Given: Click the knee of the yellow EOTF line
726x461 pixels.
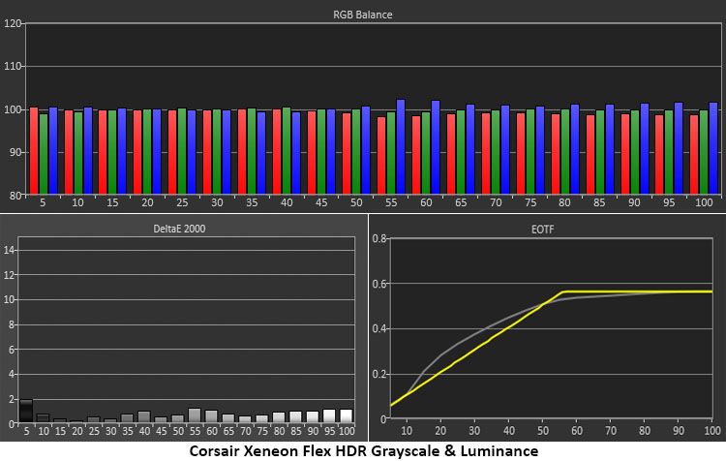Looking at the screenshot, I should [563, 292].
